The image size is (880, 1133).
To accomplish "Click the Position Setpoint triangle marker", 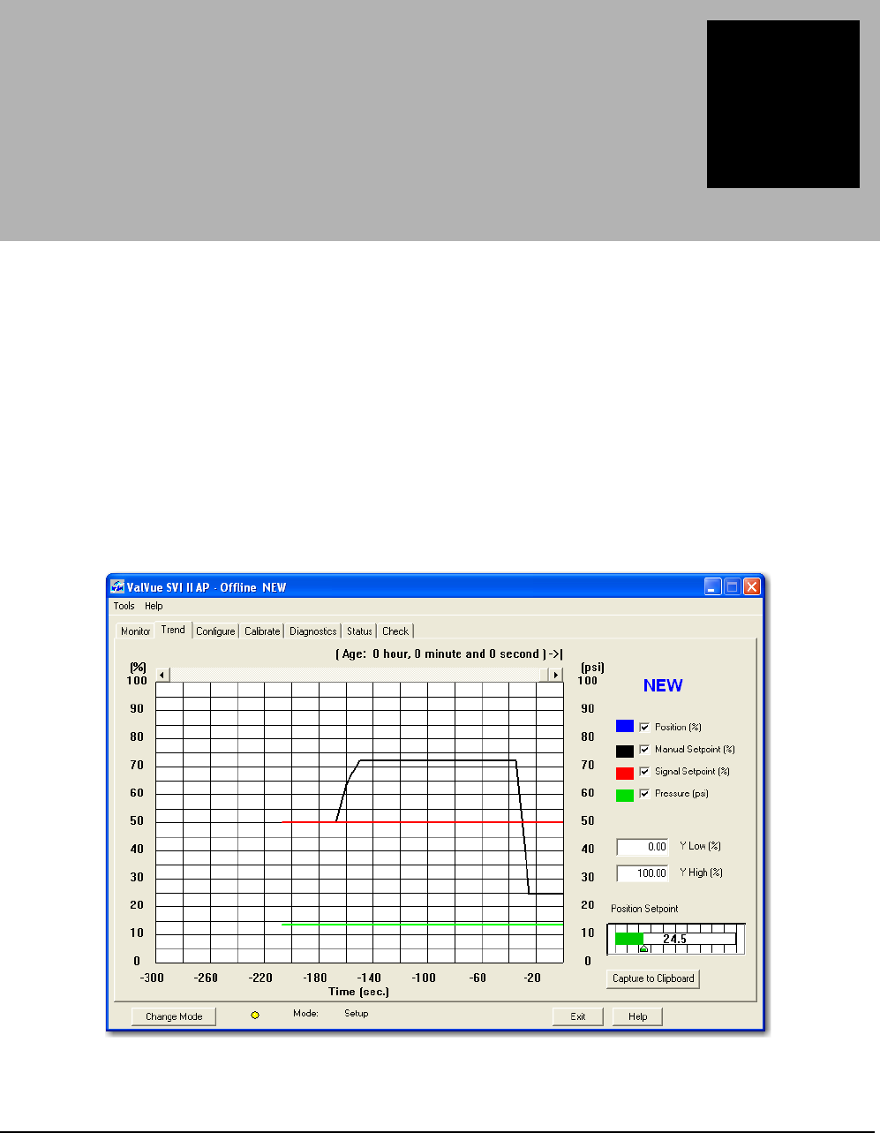I will tap(643, 948).
